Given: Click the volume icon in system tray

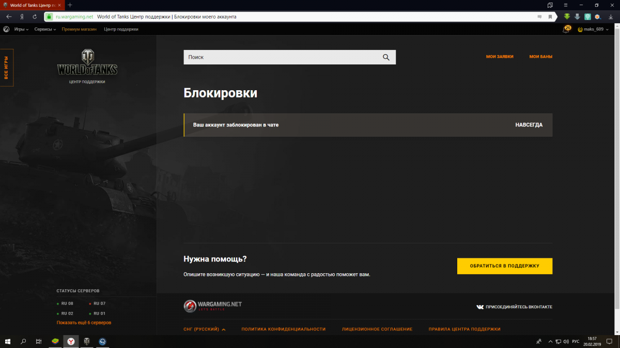Looking at the screenshot, I should pos(566,341).
